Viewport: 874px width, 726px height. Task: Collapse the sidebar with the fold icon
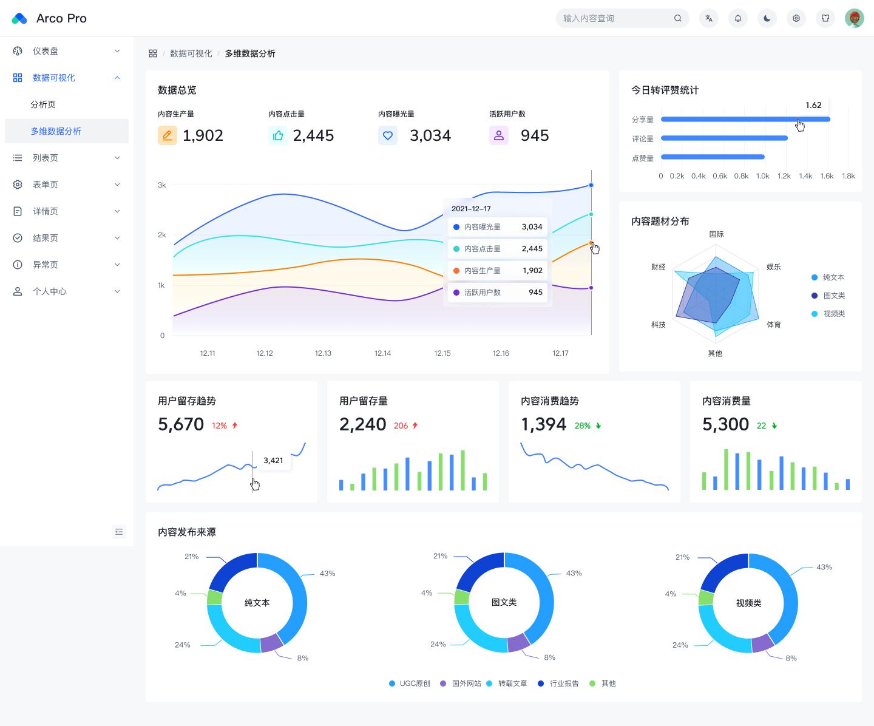[119, 532]
